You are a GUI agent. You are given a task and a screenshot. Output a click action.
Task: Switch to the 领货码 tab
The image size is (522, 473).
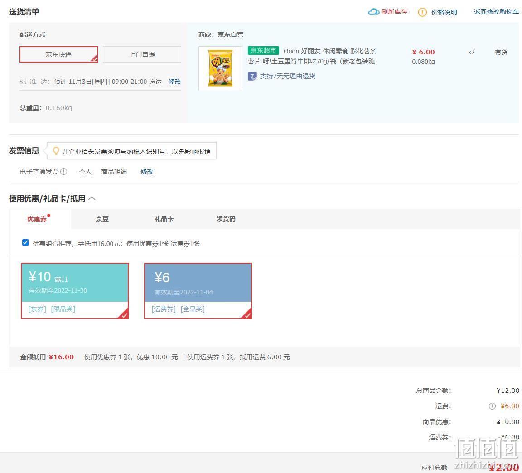(x=226, y=219)
